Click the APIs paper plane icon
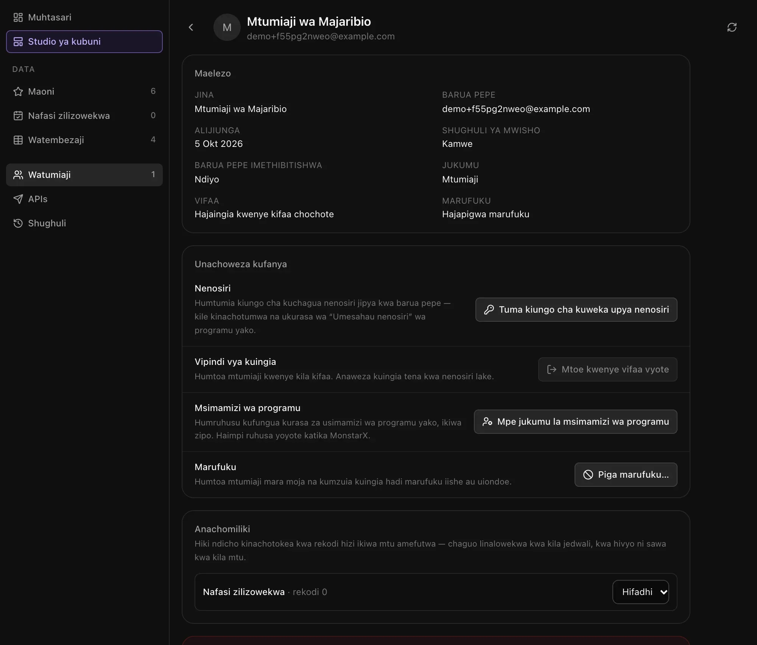 click(x=18, y=199)
